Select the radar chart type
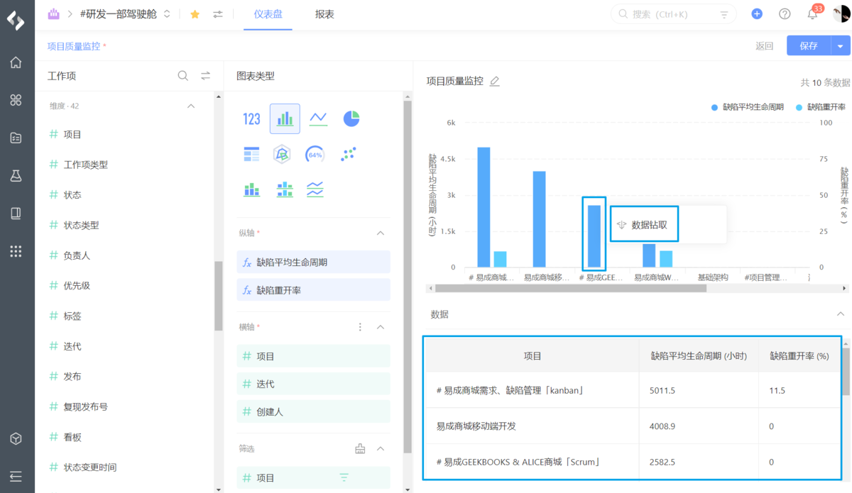The width and height of the screenshot is (852, 493). point(283,154)
